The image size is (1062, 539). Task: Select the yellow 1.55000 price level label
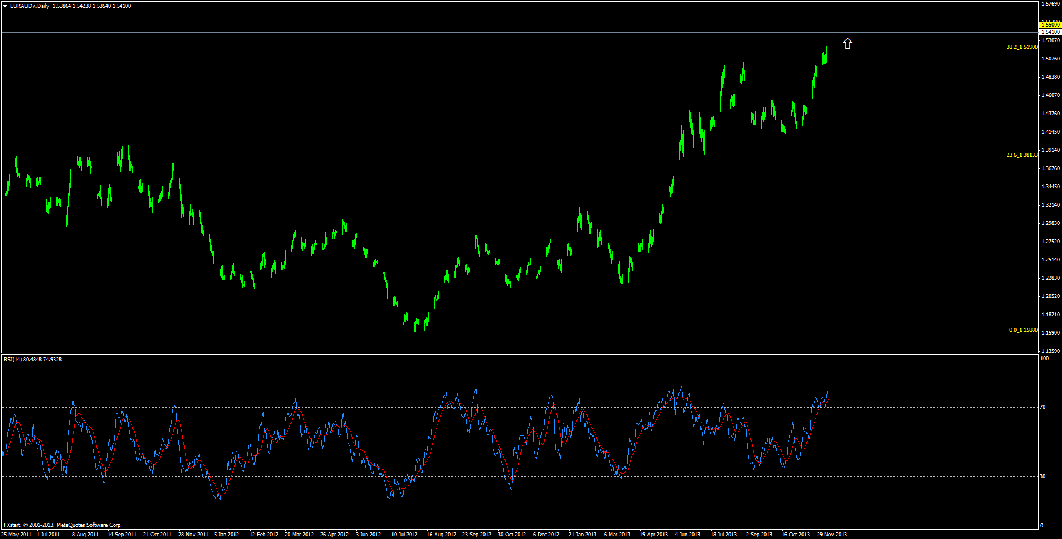(x=1050, y=25)
